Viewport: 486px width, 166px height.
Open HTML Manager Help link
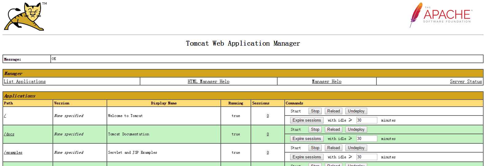[208, 81]
